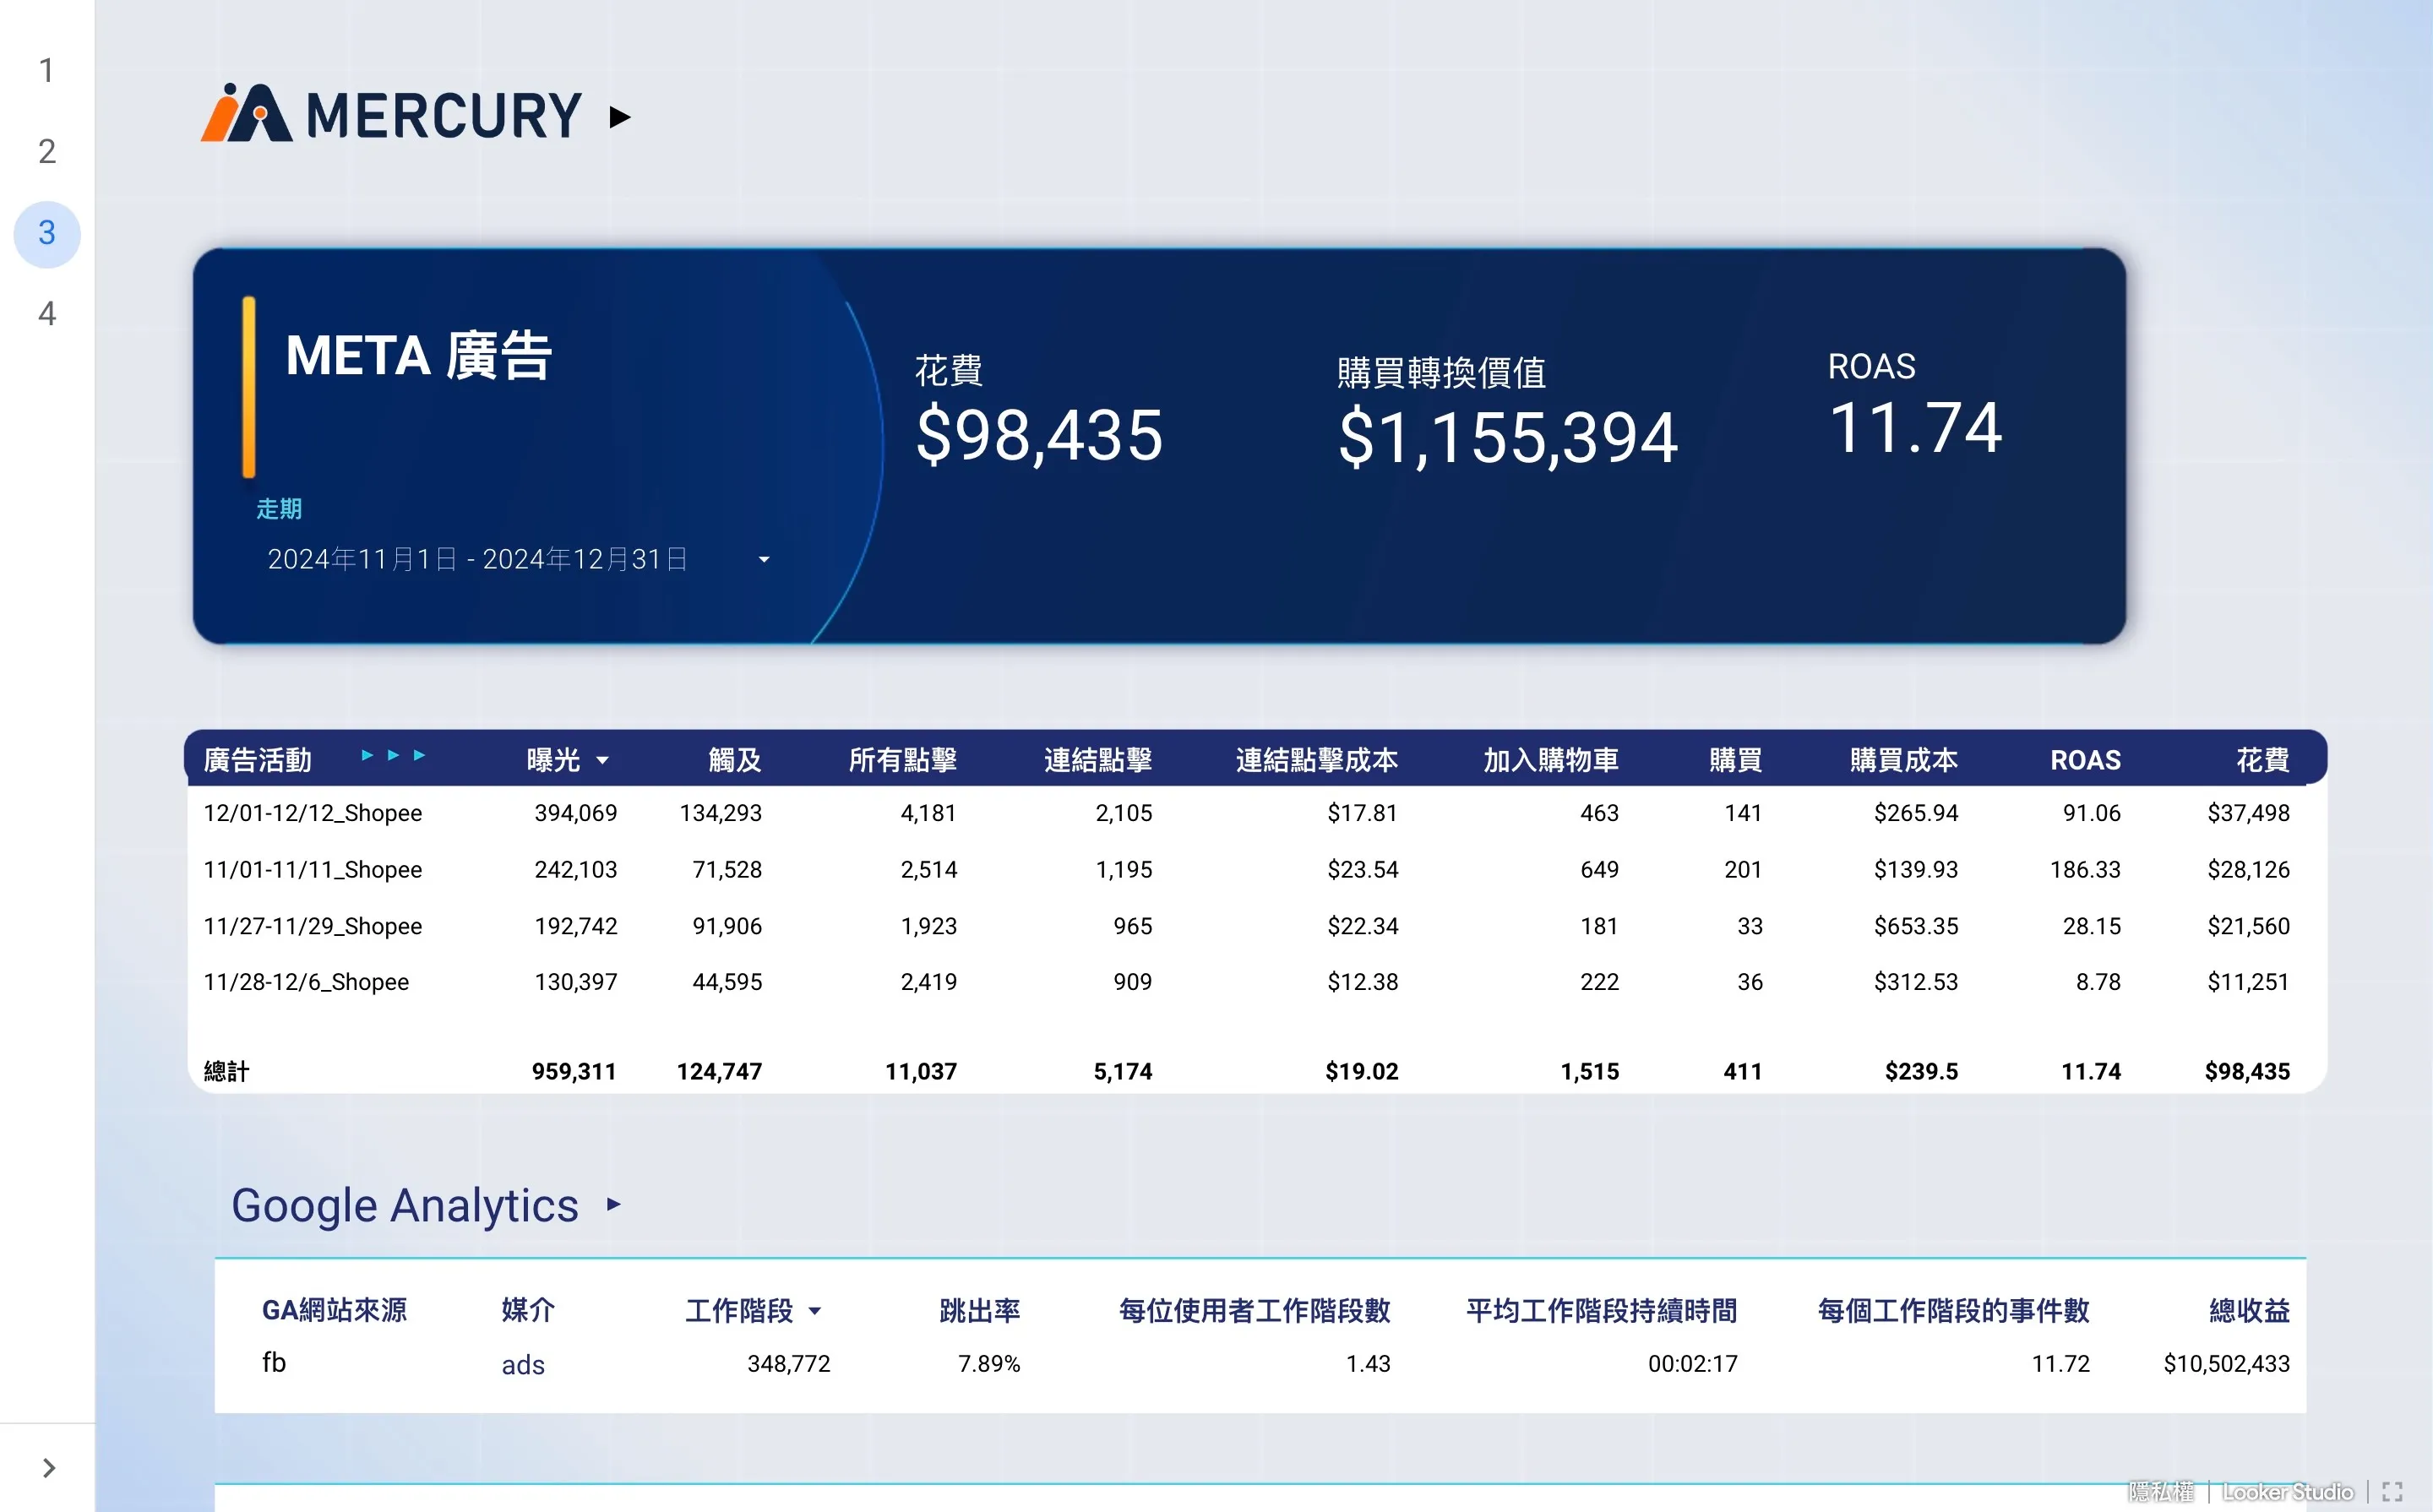The width and height of the screenshot is (2433, 1512).
Task: Select the 總計 totals row
Action: [x=227, y=1071]
